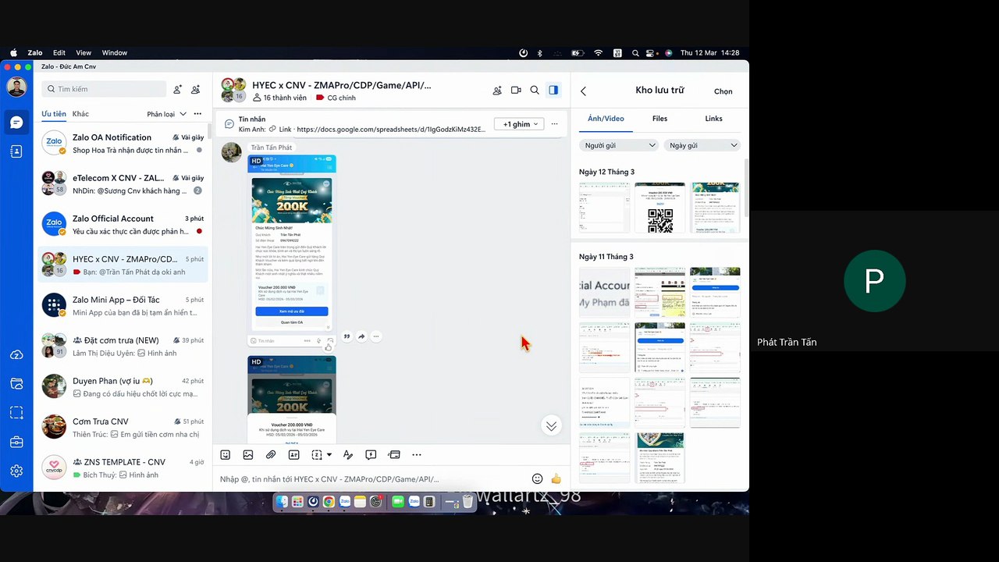This screenshot has height=562, width=999.
Task: Open Cơm Trưa CNV conversation
Action: point(123,428)
